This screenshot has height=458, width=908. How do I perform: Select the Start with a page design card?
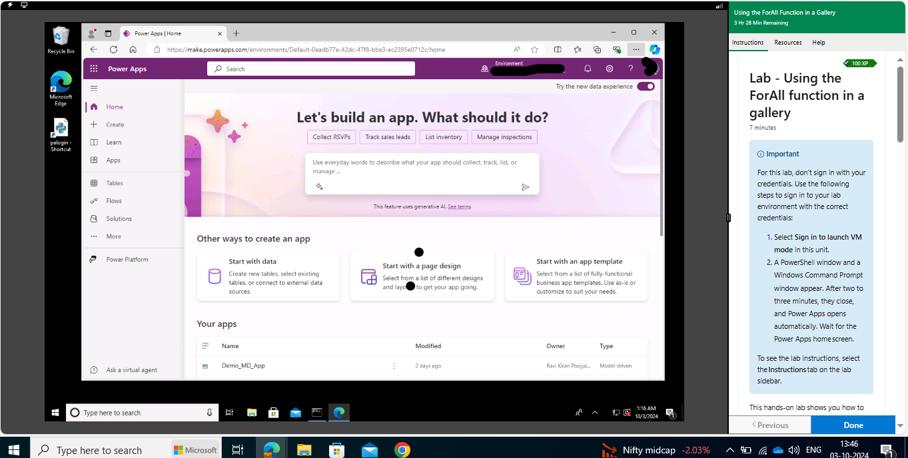point(422,276)
